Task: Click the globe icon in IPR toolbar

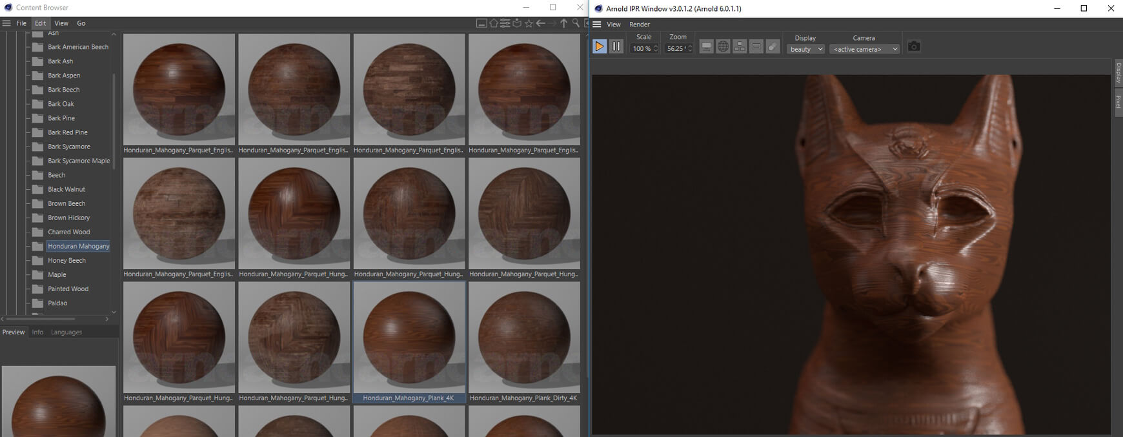Action: (723, 46)
